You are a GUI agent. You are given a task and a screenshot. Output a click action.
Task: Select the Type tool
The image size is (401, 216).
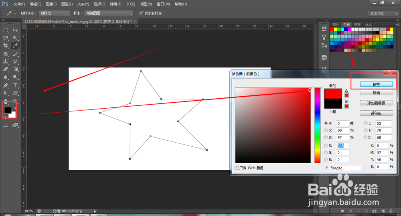(15, 85)
